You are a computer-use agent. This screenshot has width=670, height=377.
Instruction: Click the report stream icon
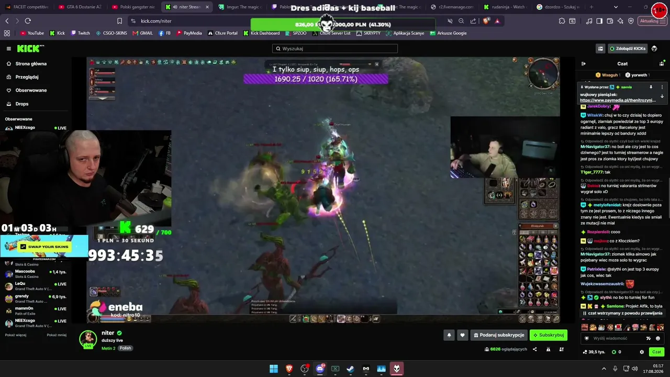(548, 349)
